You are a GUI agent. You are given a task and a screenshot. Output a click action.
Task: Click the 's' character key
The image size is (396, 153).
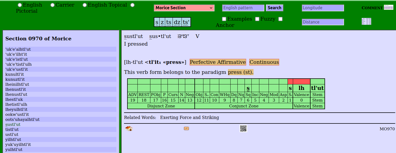coord(157,22)
